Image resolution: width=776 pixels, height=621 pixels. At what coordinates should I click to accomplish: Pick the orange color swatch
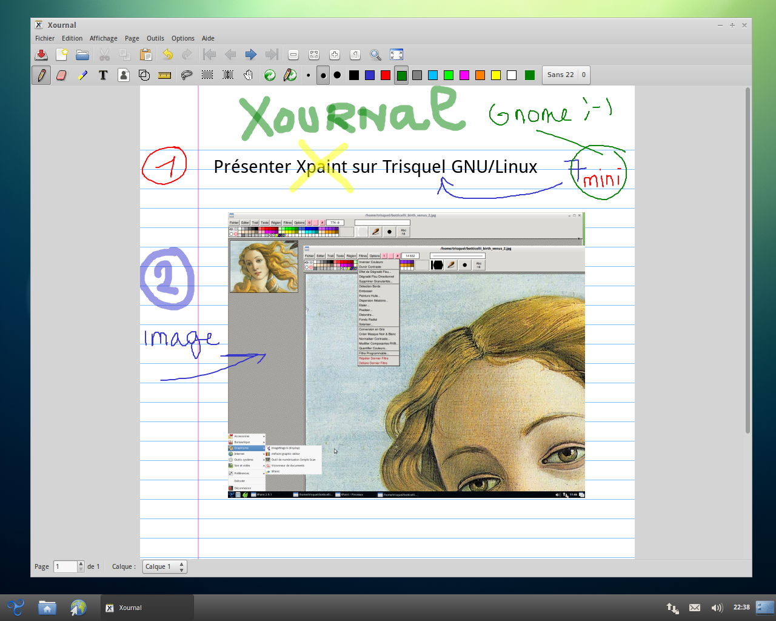(480, 75)
